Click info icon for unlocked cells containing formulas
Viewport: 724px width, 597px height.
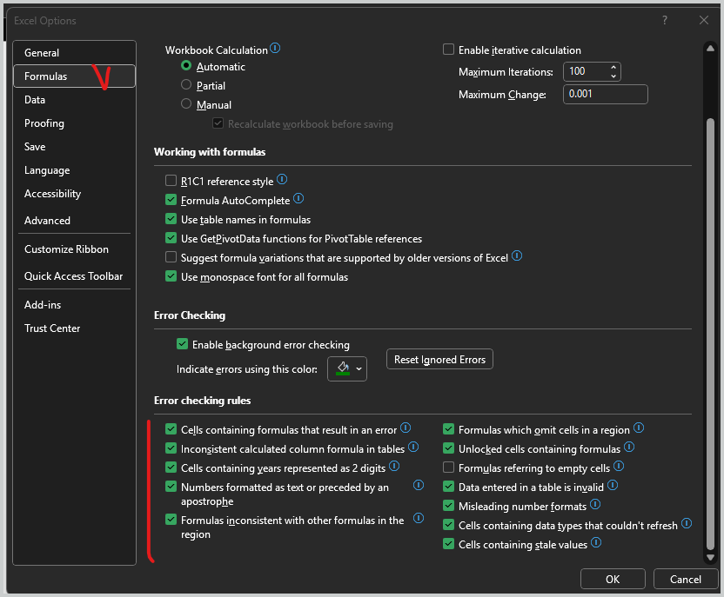point(629,448)
